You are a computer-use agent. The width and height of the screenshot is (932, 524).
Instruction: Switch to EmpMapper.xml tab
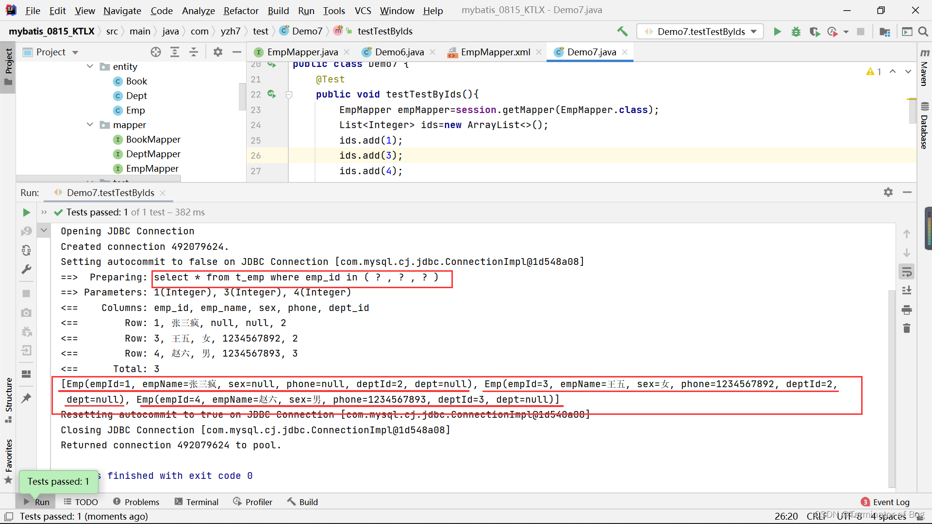tap(495, 52)
